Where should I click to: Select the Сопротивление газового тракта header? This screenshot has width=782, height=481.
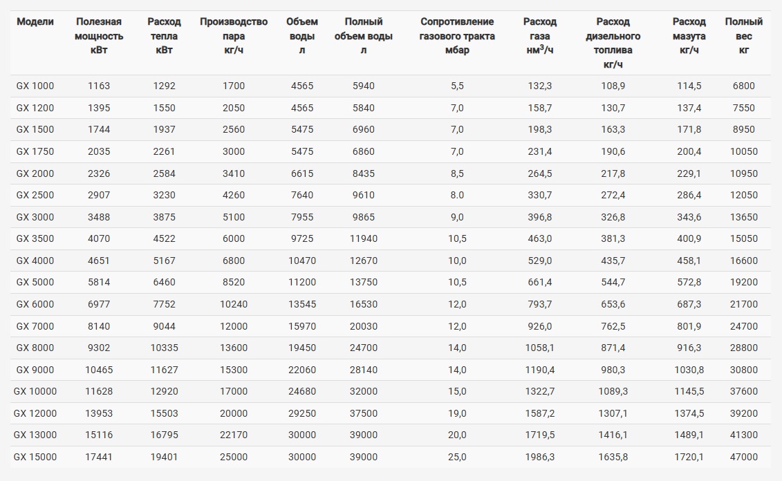457,36
